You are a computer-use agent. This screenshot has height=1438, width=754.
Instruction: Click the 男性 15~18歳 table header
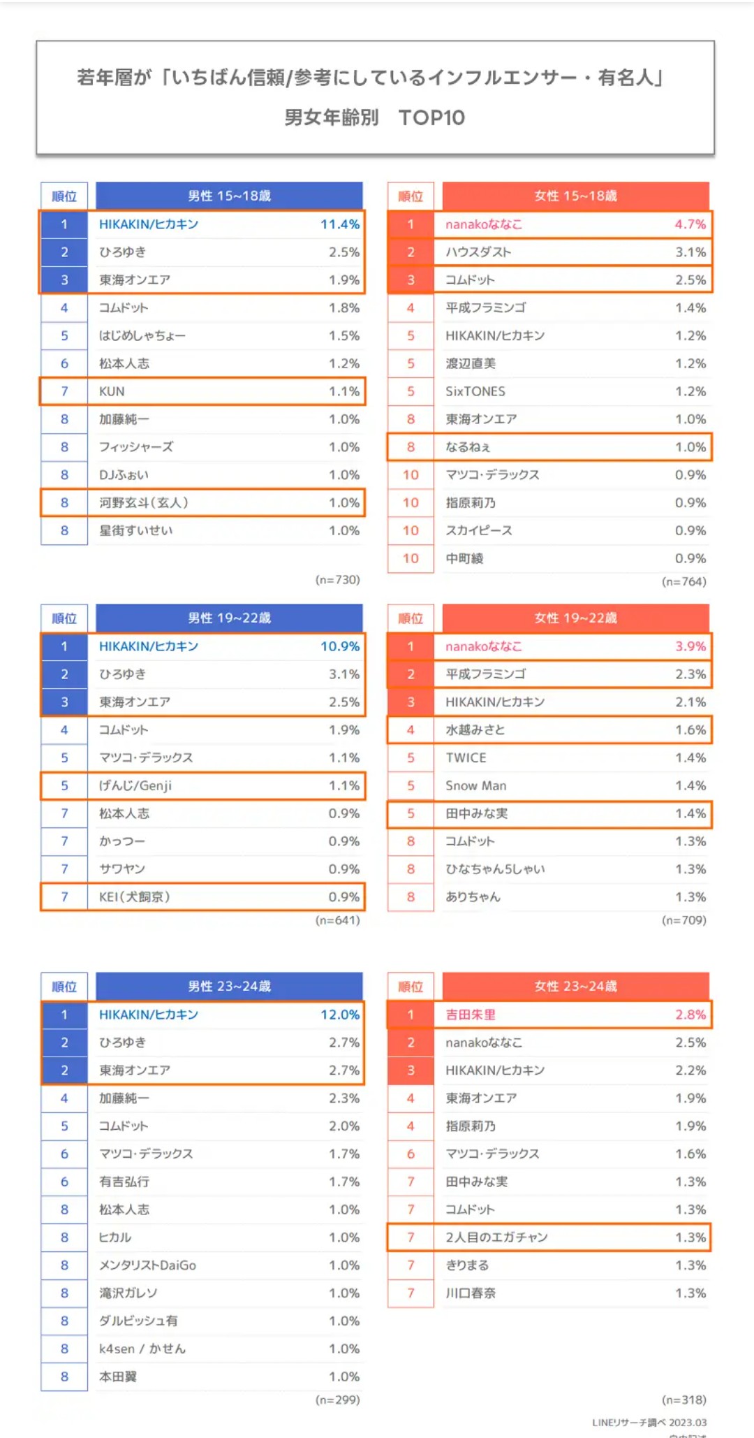pos(229,196)
